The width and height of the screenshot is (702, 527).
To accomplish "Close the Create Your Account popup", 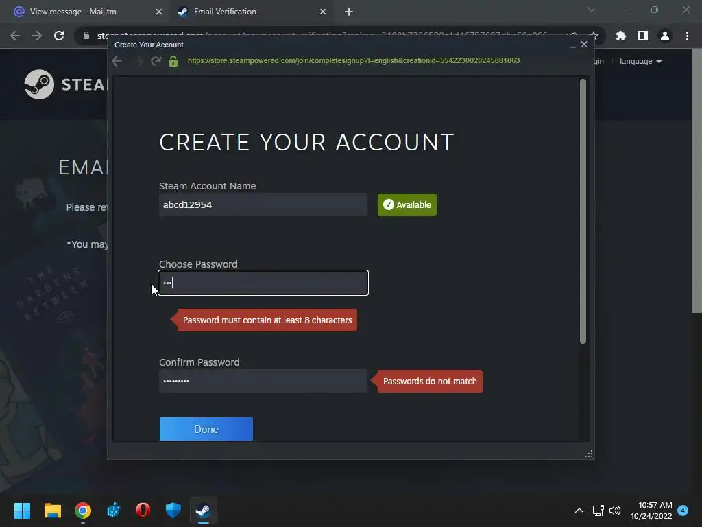I will pos(584,45).
